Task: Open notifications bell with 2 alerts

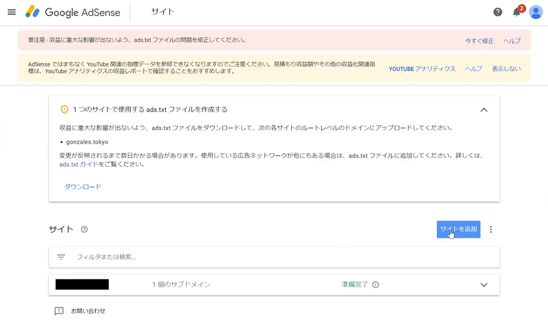Action: 517,12
